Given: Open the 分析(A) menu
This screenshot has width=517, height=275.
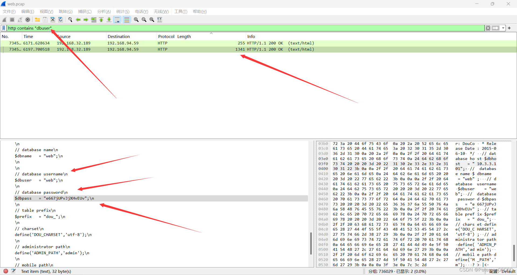Looking at the screenshot, I should (x=104, y=12).
